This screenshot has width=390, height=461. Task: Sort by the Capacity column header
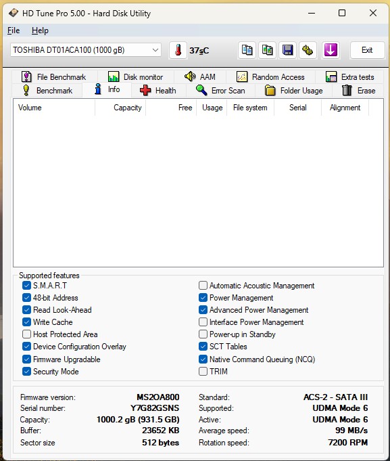(120, 108)
